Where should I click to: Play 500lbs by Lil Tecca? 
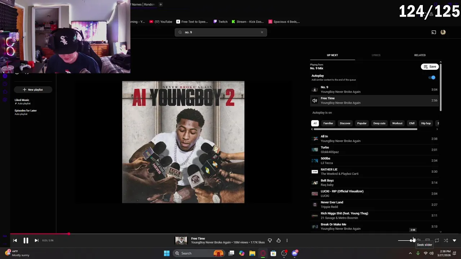click(x=375, y=161)
